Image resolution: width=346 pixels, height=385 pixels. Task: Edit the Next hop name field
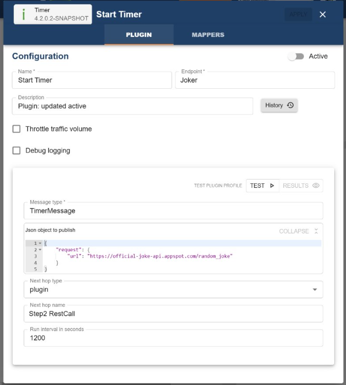point(173,314)
